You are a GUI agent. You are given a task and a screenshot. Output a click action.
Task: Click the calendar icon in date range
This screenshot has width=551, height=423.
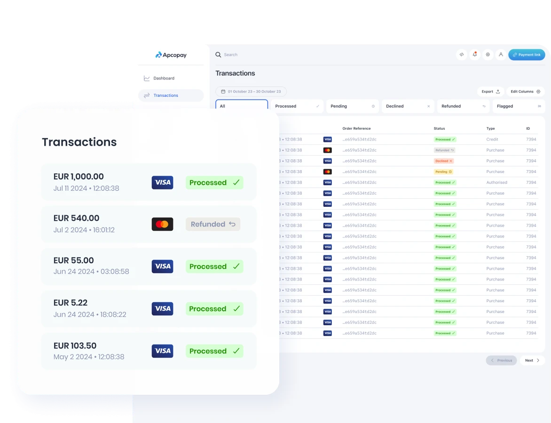tap(223, 92)
